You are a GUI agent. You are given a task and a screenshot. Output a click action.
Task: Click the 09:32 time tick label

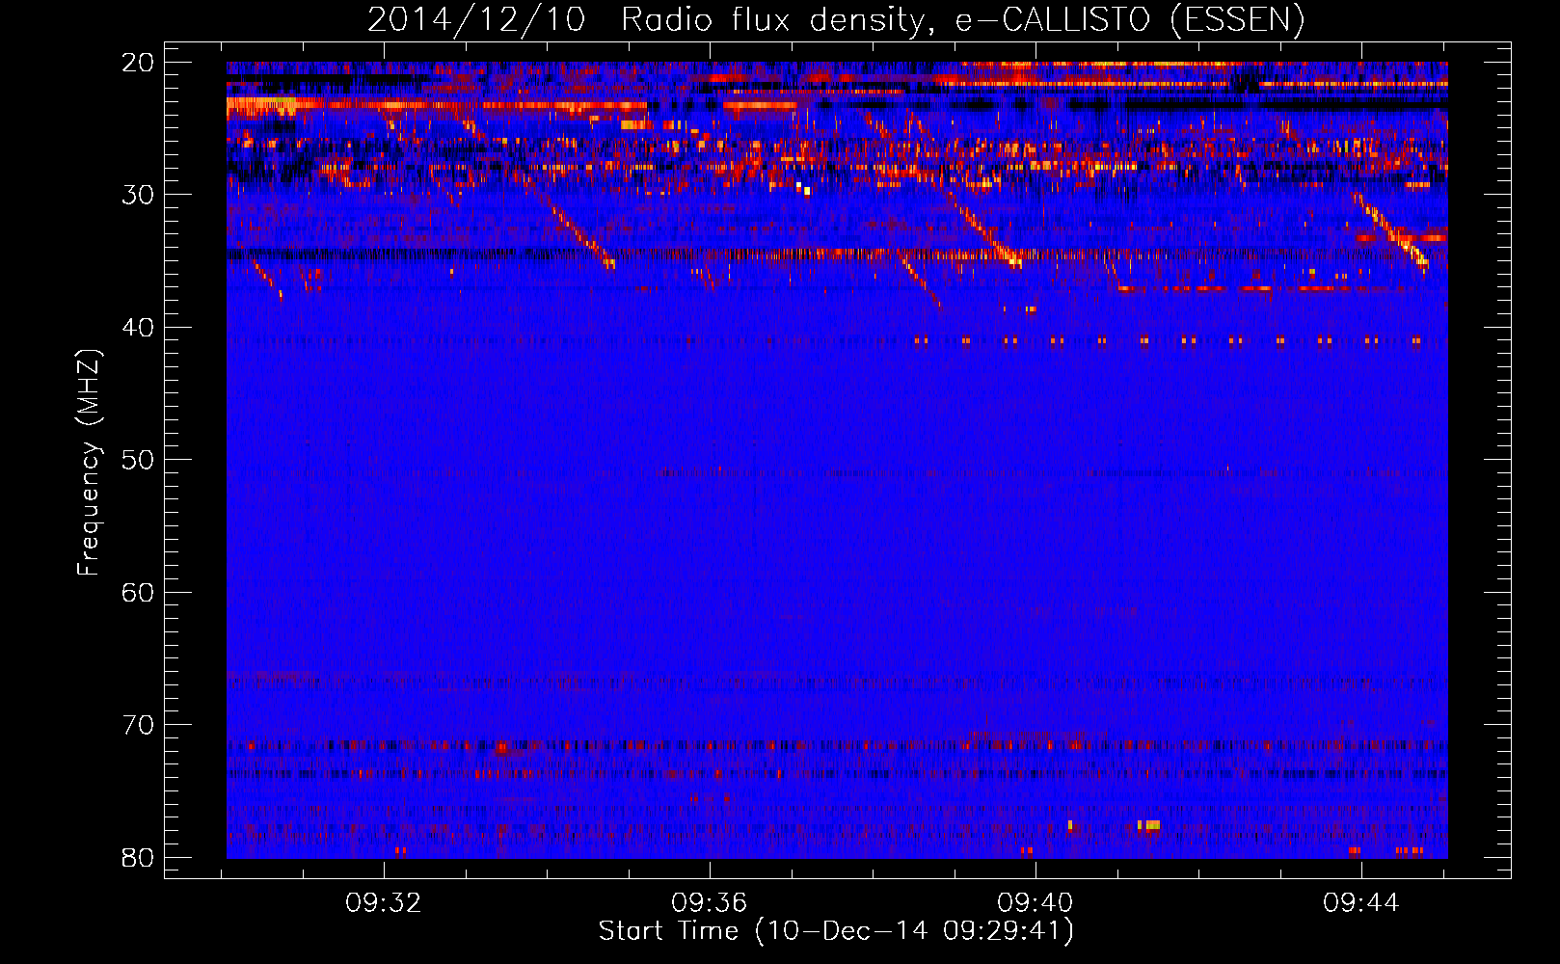point(384,903)
